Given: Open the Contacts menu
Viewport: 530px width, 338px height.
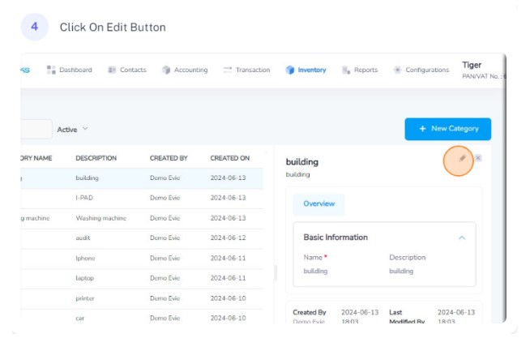Looking at the screenshot, I should pyautogui.click(x=126, y=70).
